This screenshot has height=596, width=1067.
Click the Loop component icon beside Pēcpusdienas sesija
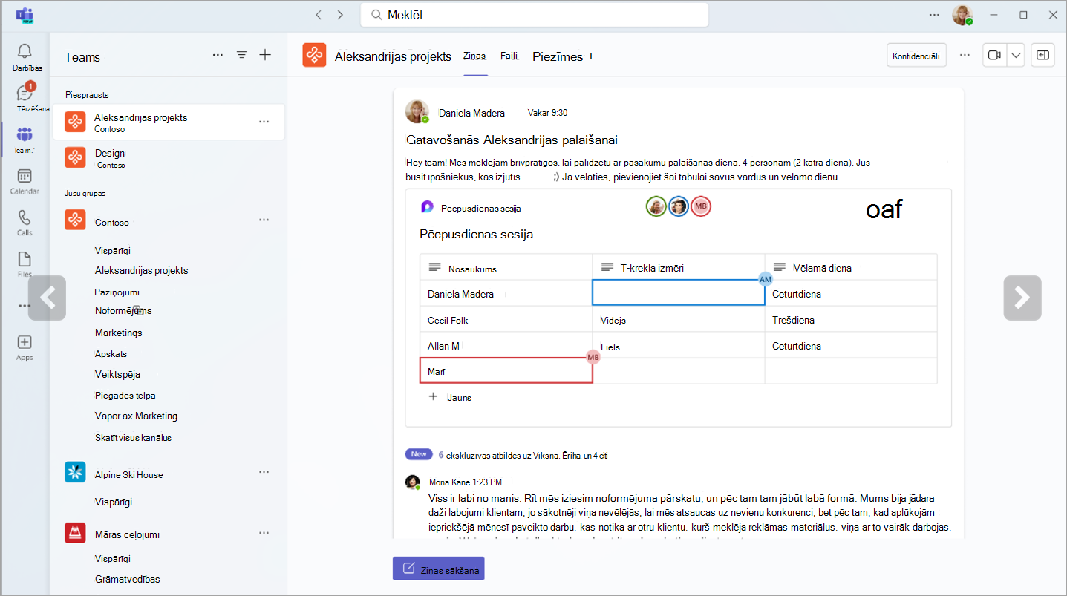click(427, 208)
